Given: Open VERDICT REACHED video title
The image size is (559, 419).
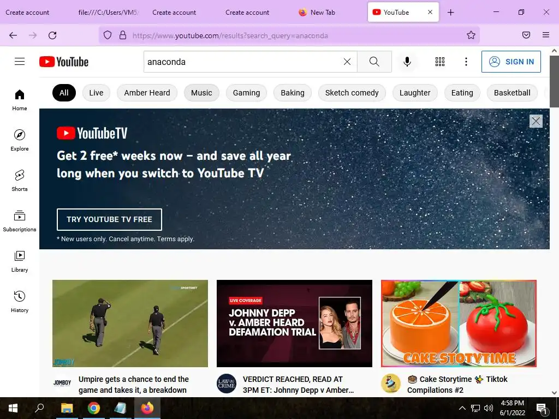Looking at the screenshot, I should 299,385.
